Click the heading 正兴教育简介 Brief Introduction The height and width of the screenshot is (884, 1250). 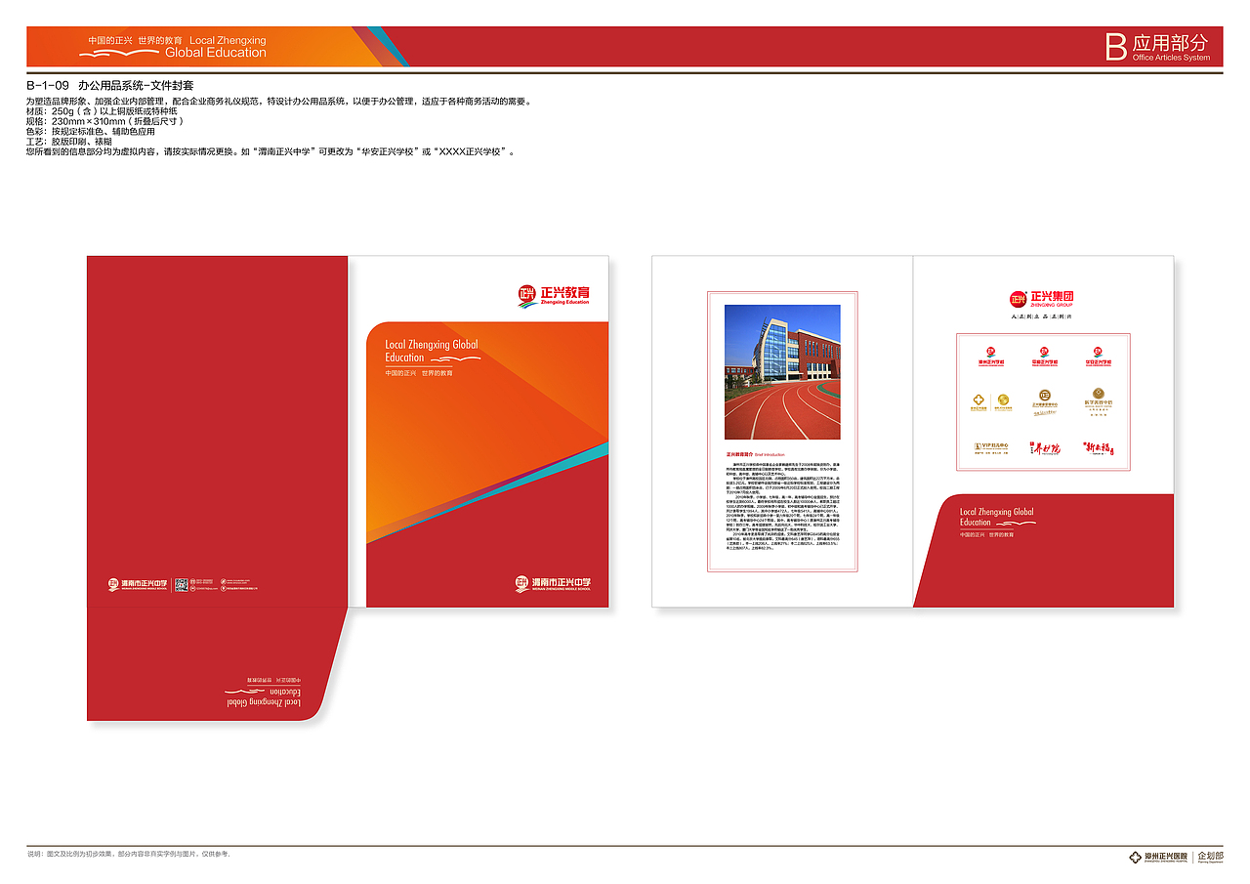[754, 454]
